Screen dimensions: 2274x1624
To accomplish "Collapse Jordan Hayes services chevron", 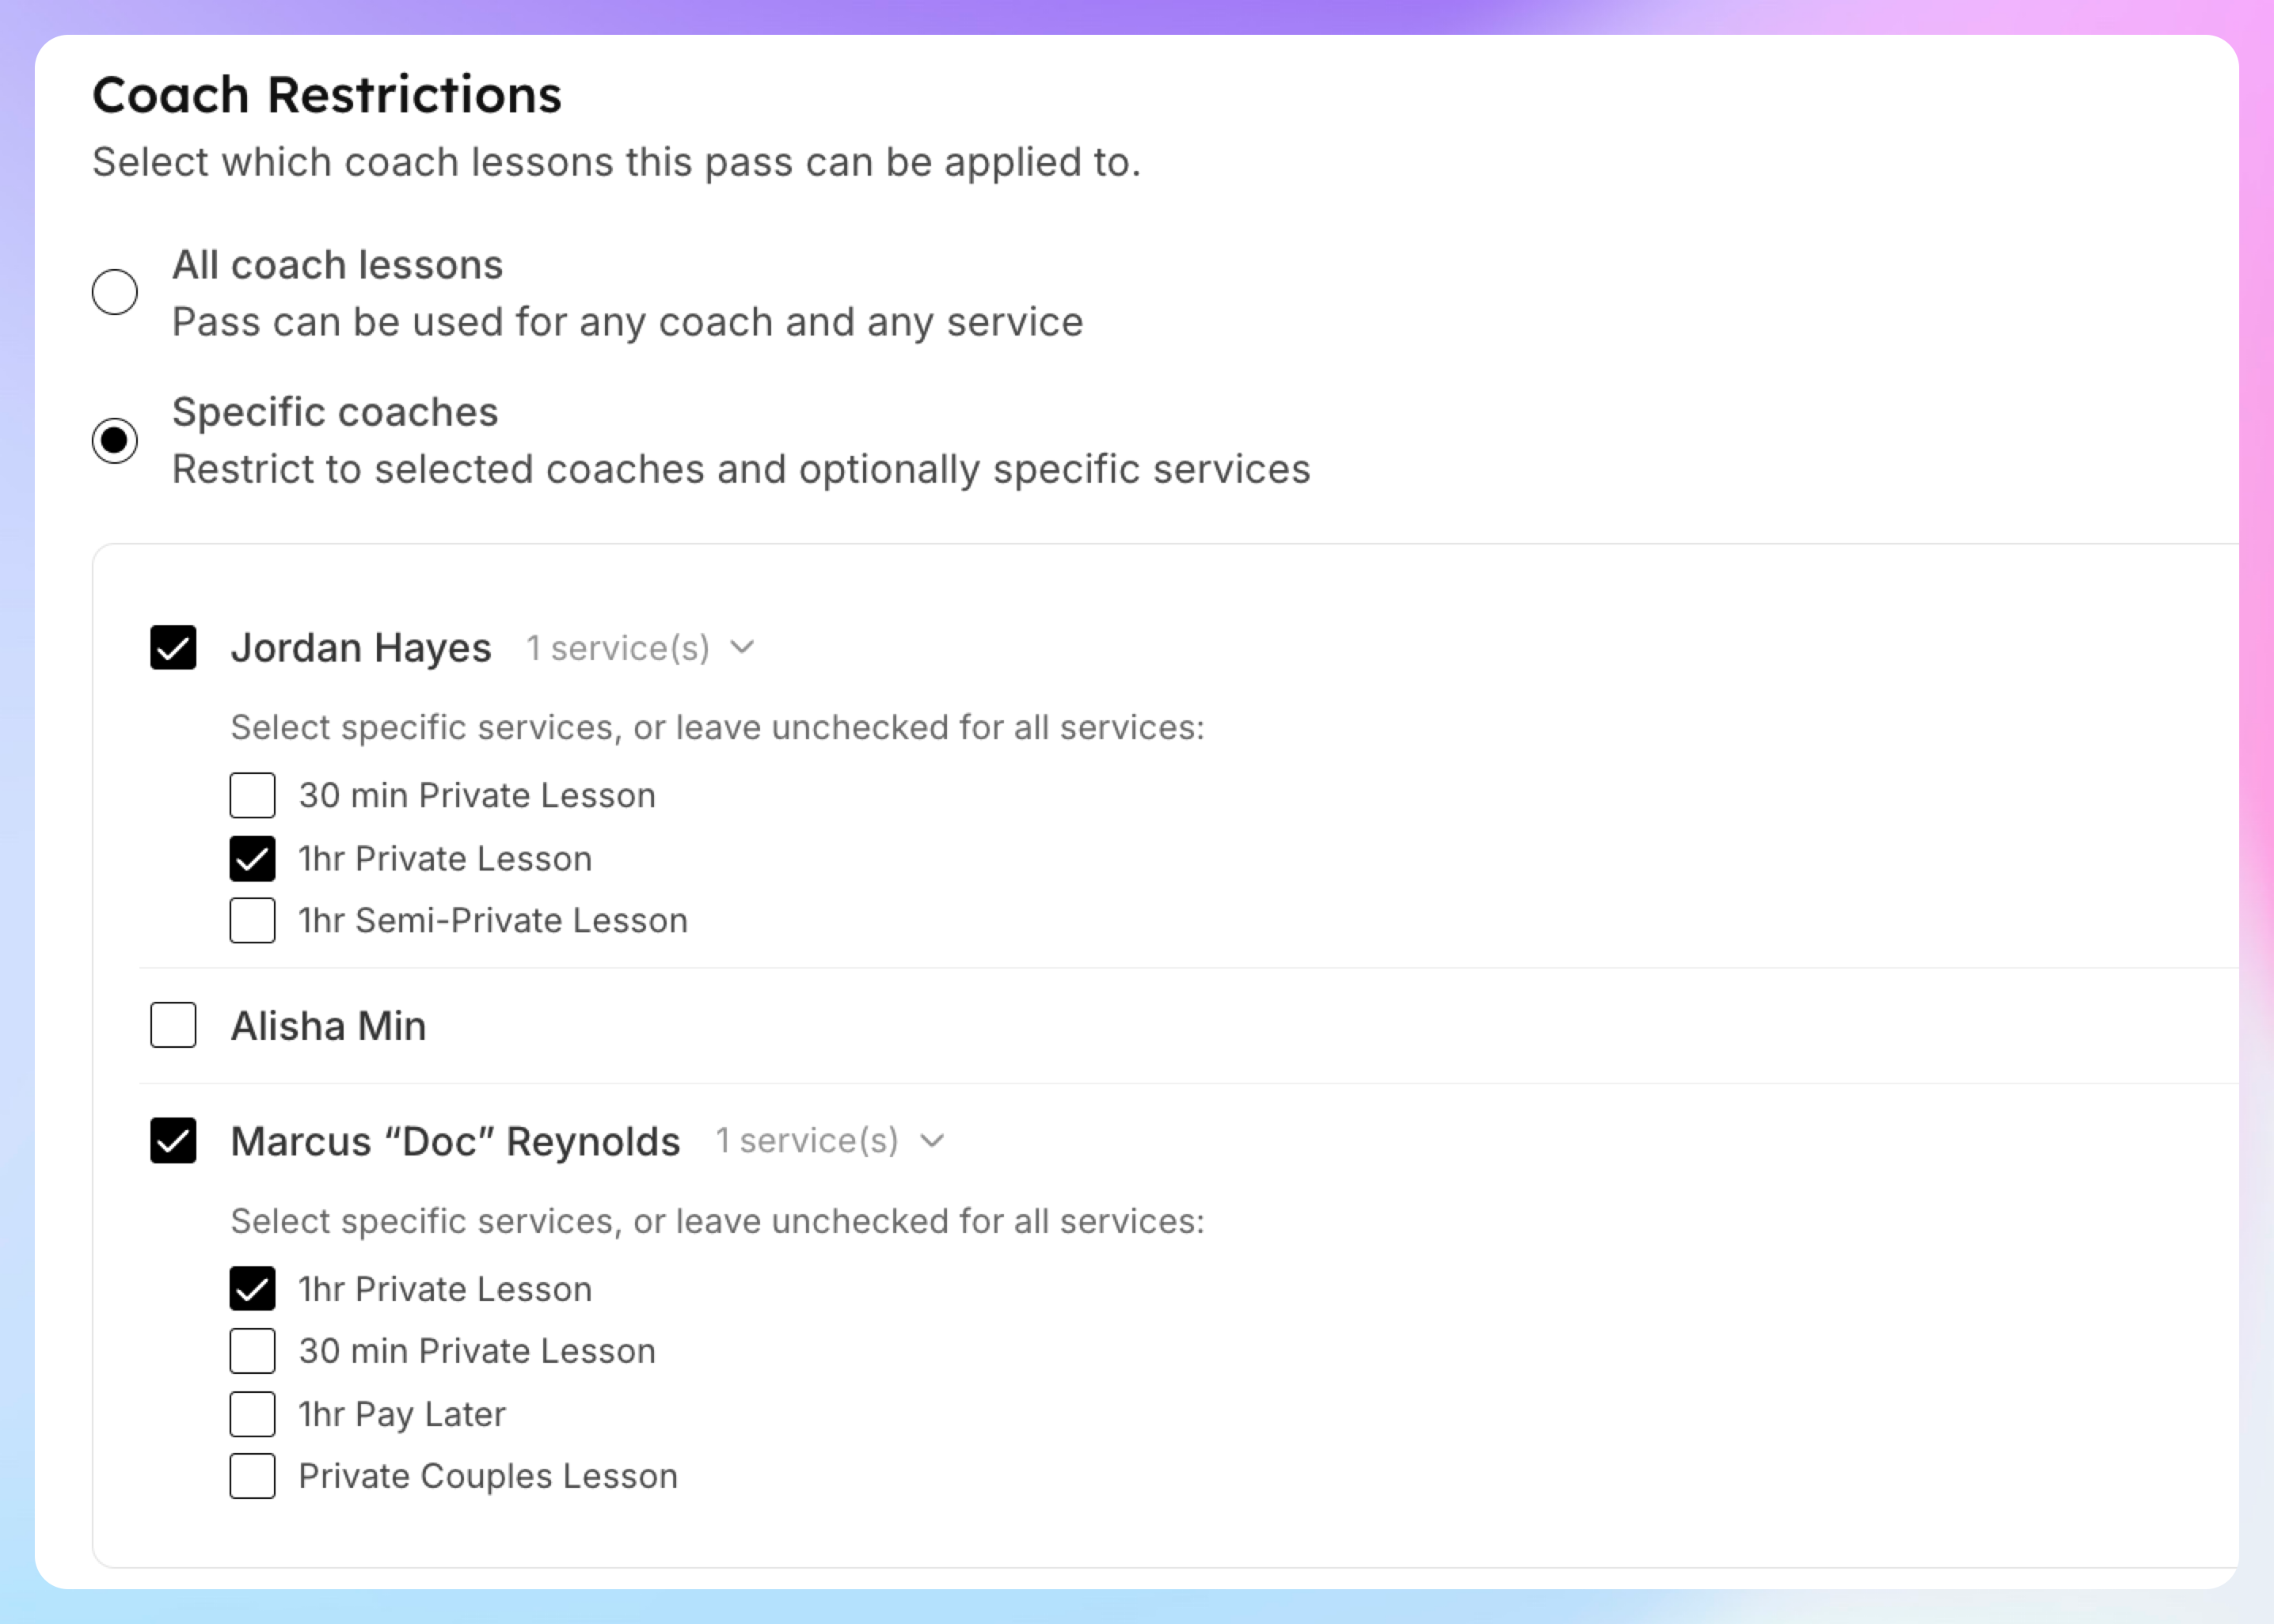I will point(743,647).
